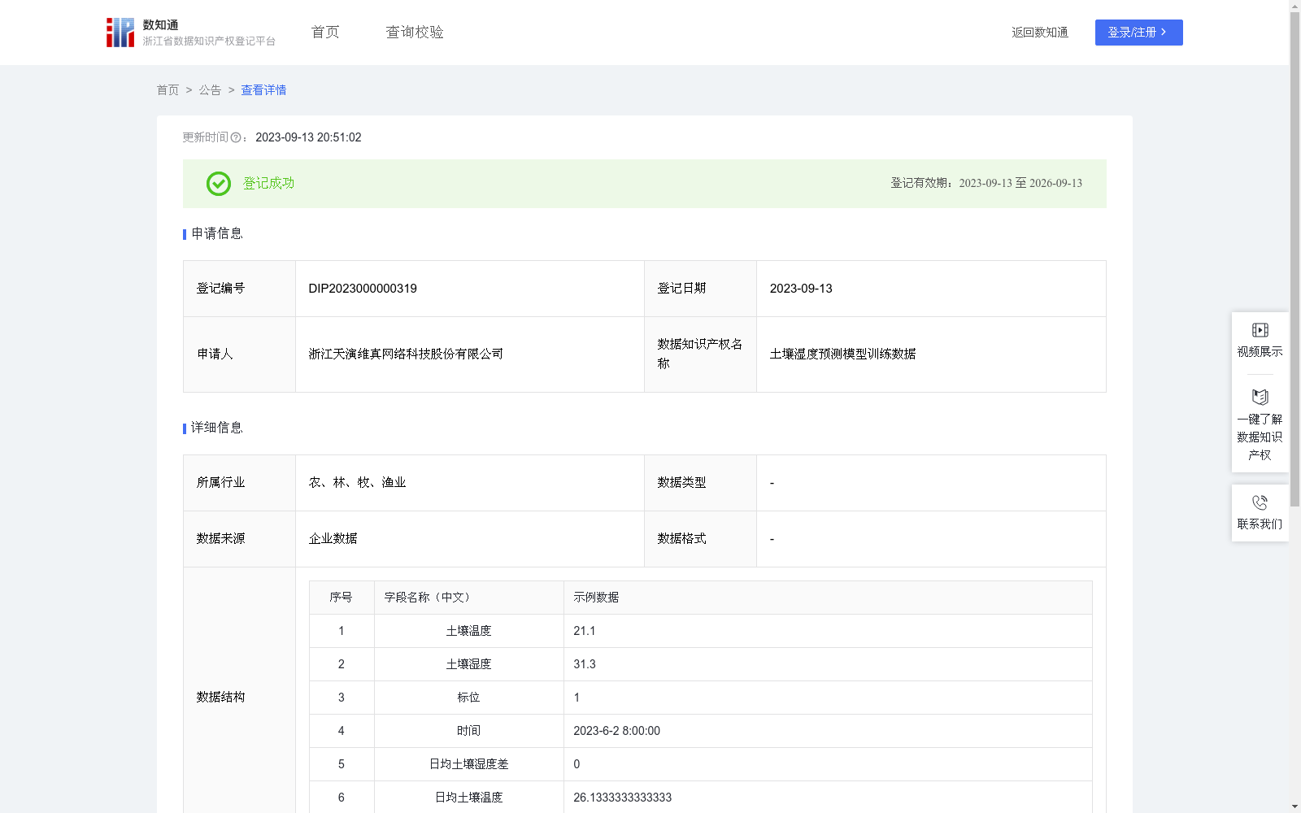
Task: Click the 标位 field name cell
Action: point(468,698)
